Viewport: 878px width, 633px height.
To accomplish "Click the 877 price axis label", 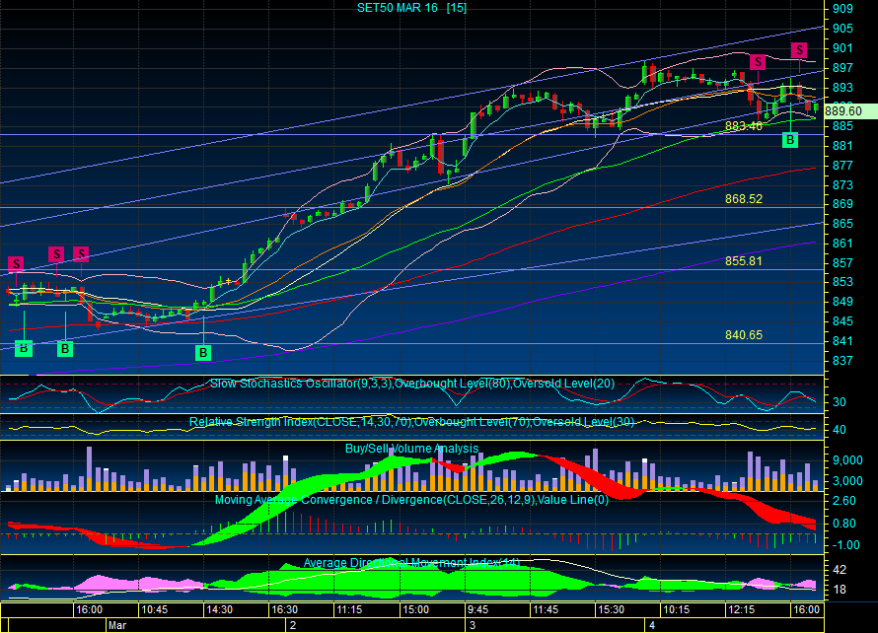I will pos(842,165).
